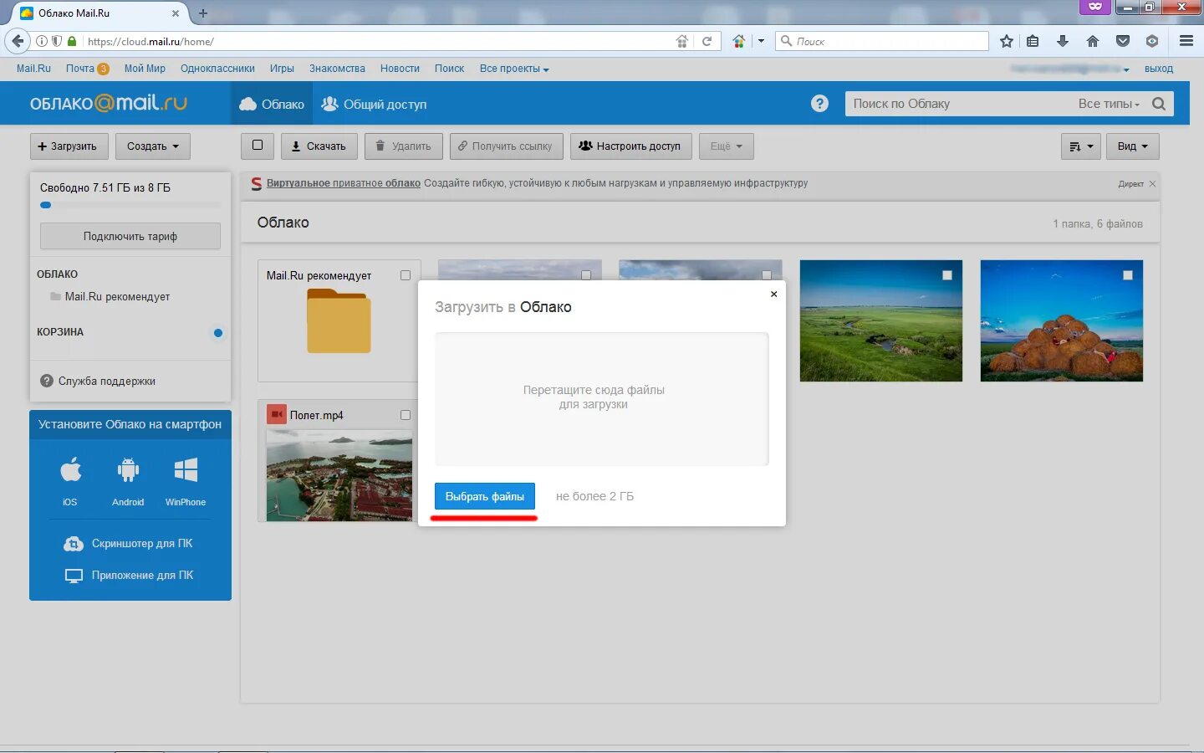
Task: Select the green meadow photo checkbox
Action: click(x=947, y=275)
